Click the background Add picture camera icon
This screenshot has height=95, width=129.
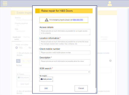click(19, 77)
